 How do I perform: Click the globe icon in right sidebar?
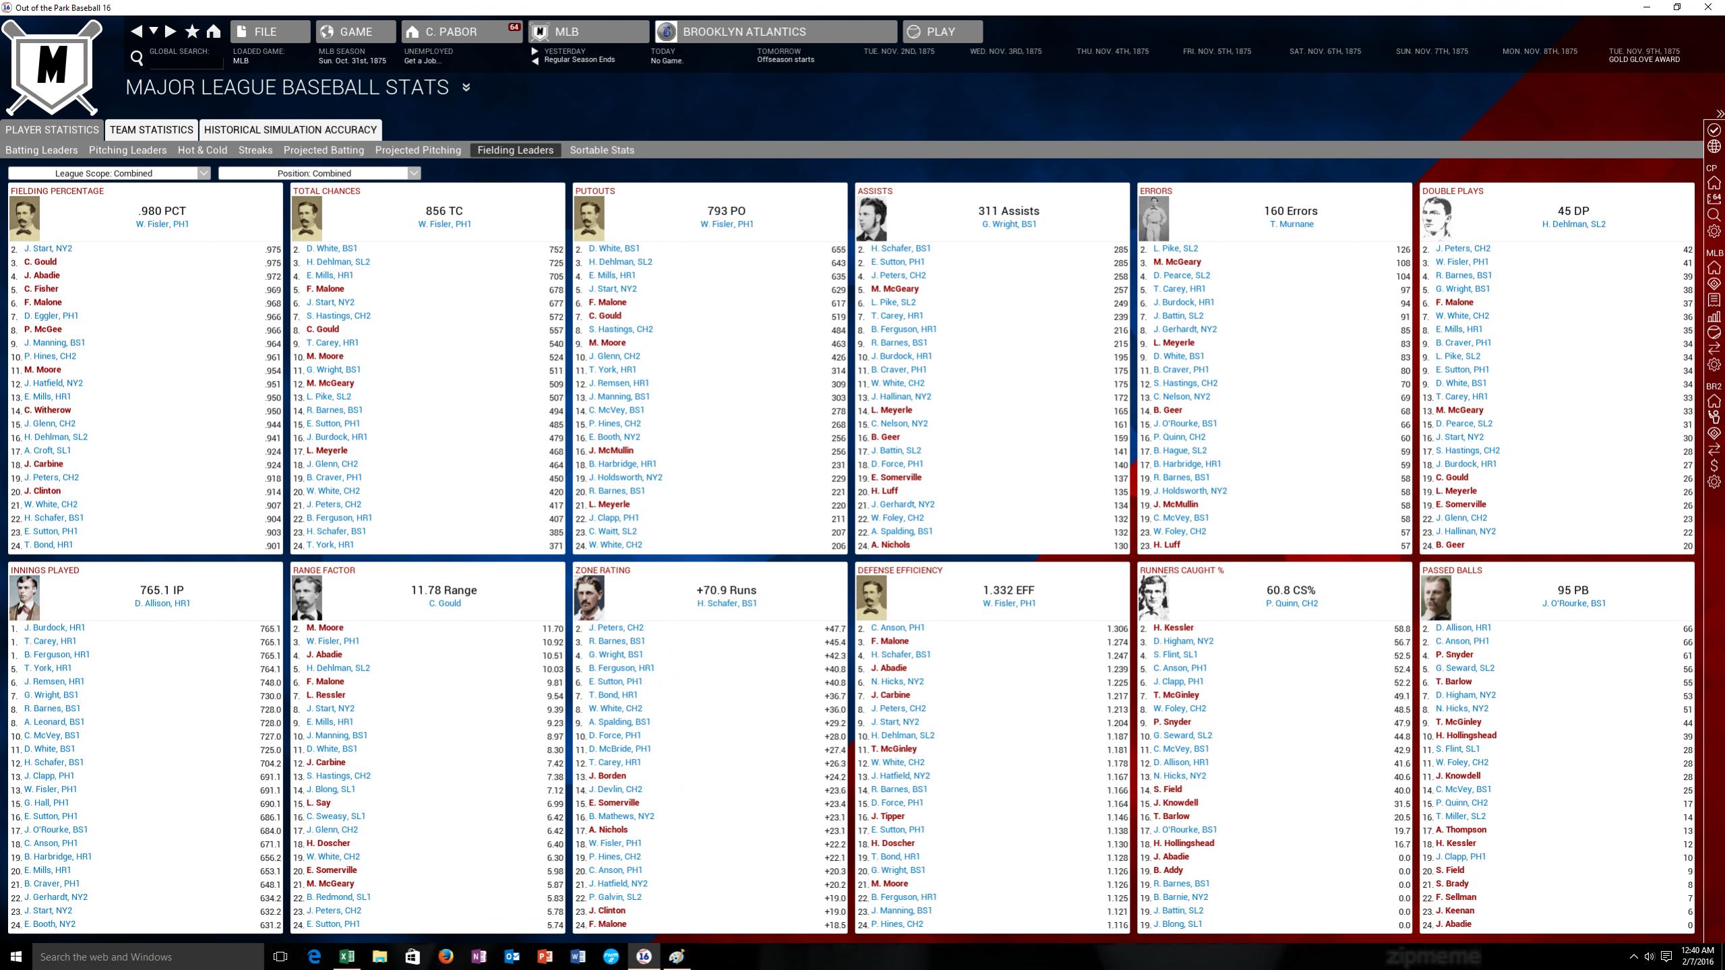pyautogui.click(x=1714, y=146)
